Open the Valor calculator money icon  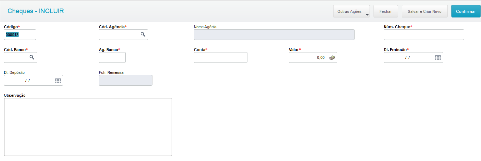[332, 57]
